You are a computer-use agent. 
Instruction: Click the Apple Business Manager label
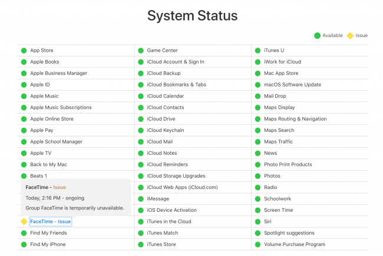coord(58,73)
